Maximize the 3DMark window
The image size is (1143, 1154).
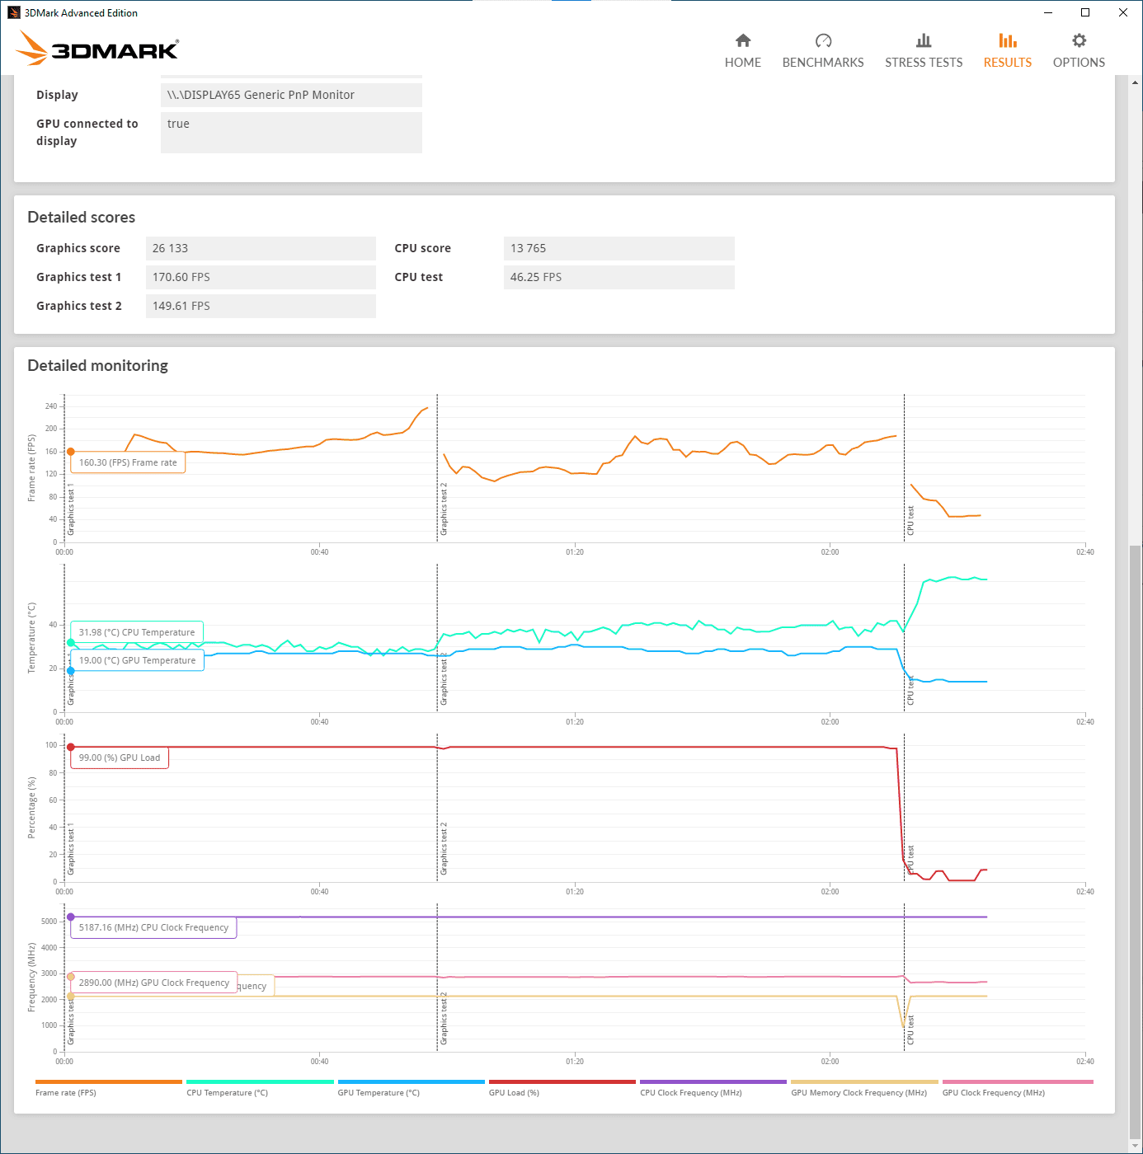(x=1085, y=12)
